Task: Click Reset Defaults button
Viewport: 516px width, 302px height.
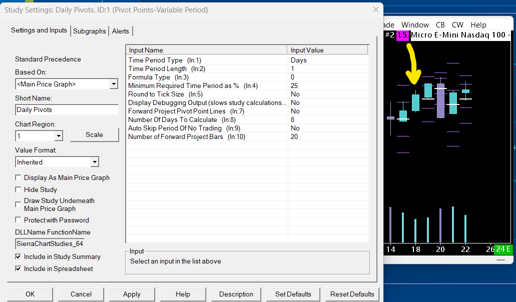Action: [x=352, y=294]
